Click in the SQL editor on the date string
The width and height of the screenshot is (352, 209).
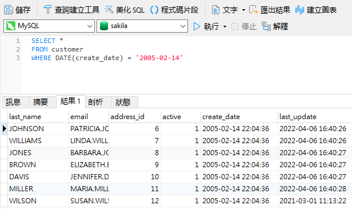pos(159,58)
